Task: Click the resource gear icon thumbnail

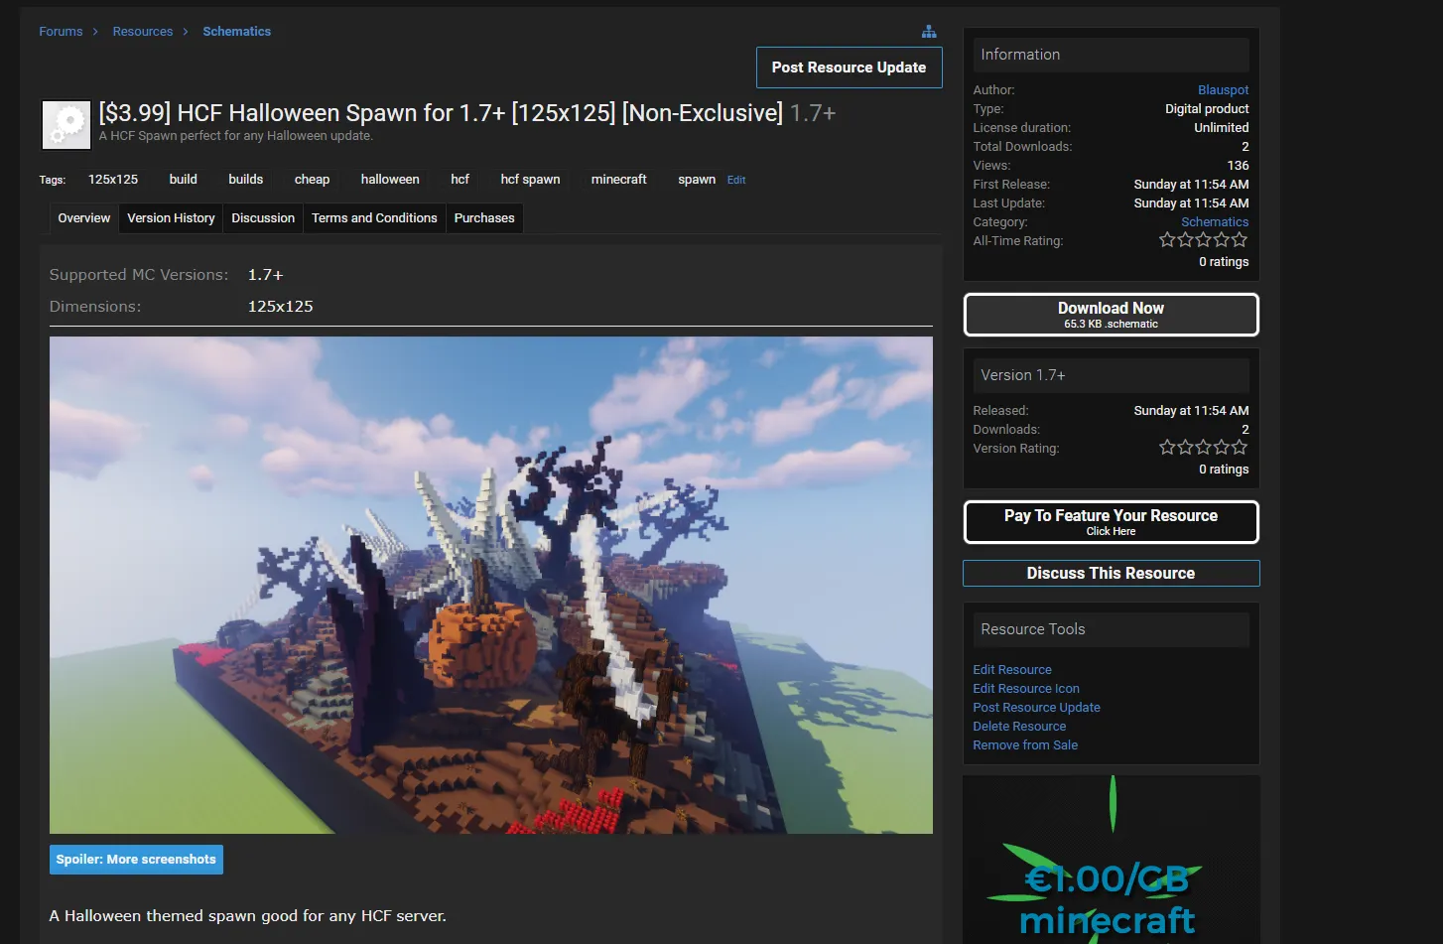Action: point(66,125)
